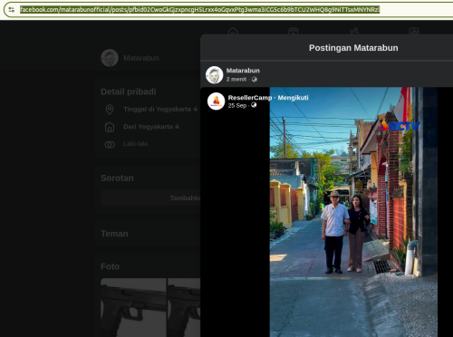Open Matarabun avatar in the post dialog
The height and width of the screenshot is (337, 453).
pos(215,74)
